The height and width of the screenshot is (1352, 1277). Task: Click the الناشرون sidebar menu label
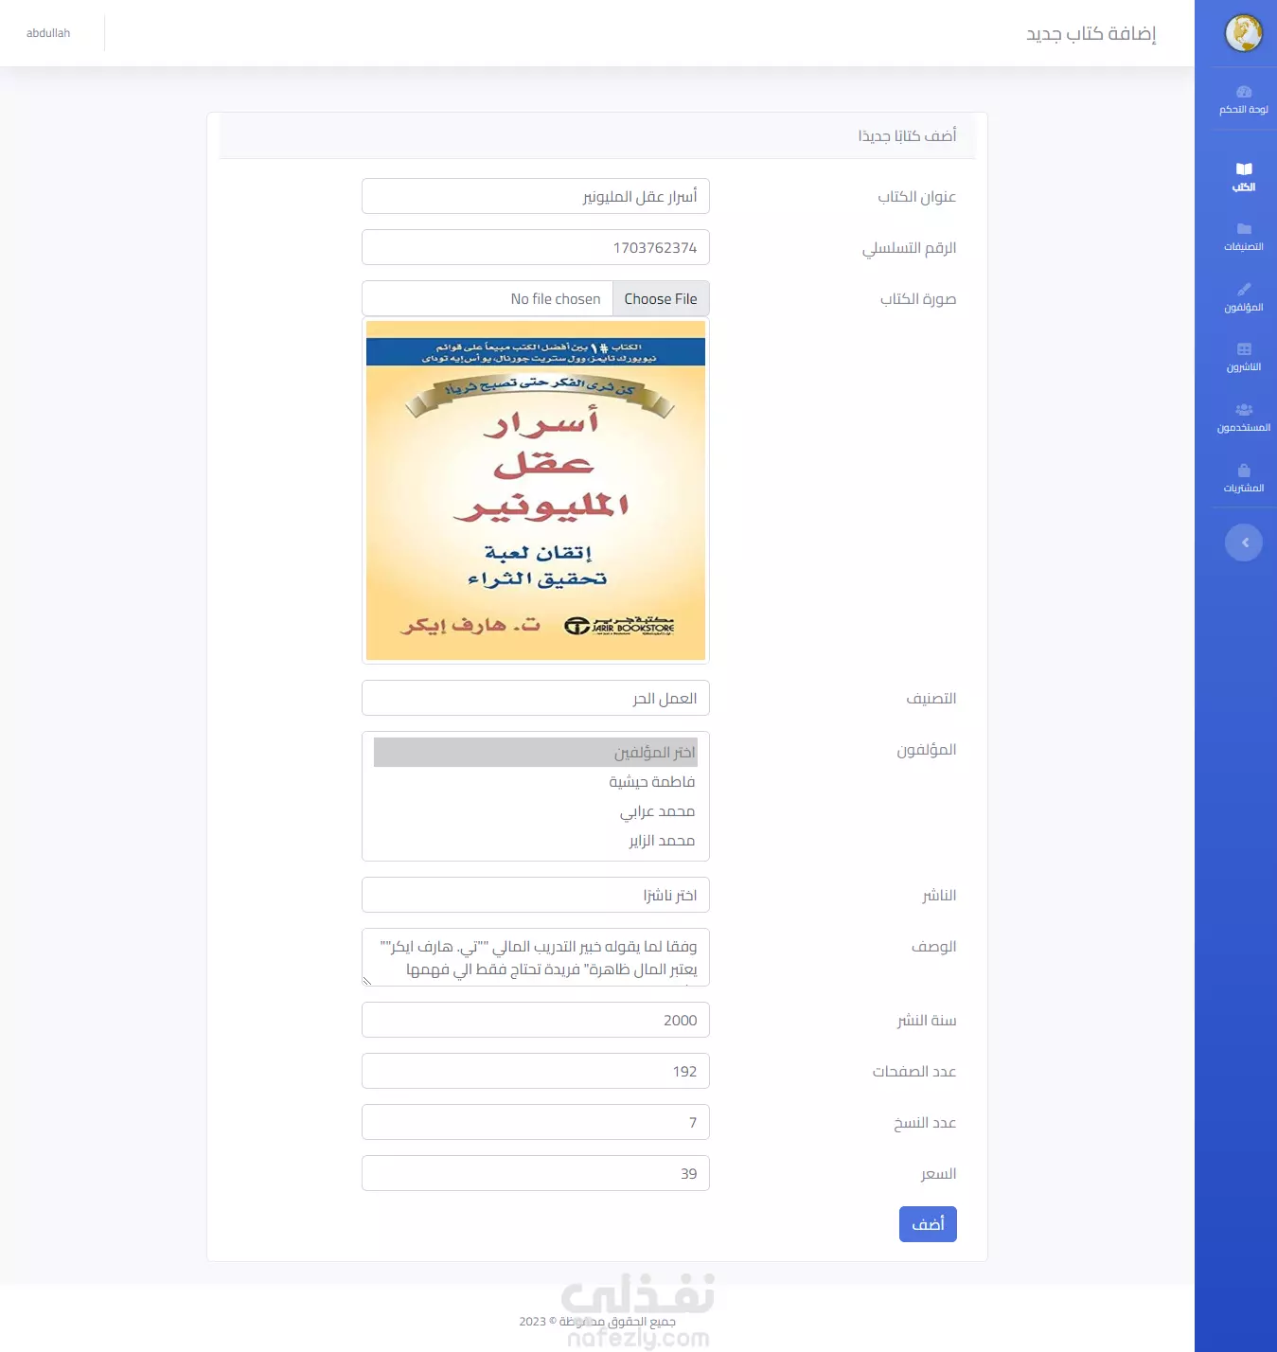1244,367
